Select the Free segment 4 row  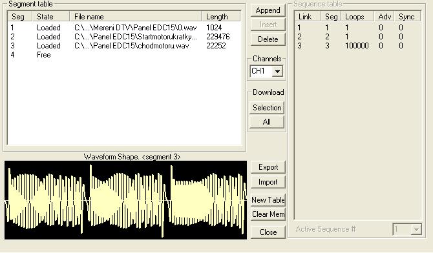click(124, 55)
